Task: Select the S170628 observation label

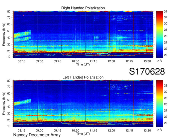Action: pyautogui.click(x=147, y=71)
